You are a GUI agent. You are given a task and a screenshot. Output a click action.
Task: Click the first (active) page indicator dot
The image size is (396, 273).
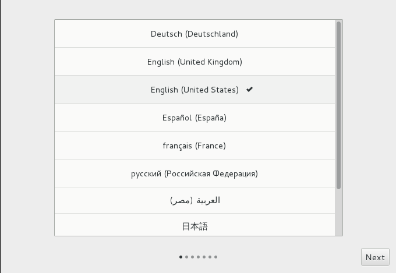pos(181,257)
